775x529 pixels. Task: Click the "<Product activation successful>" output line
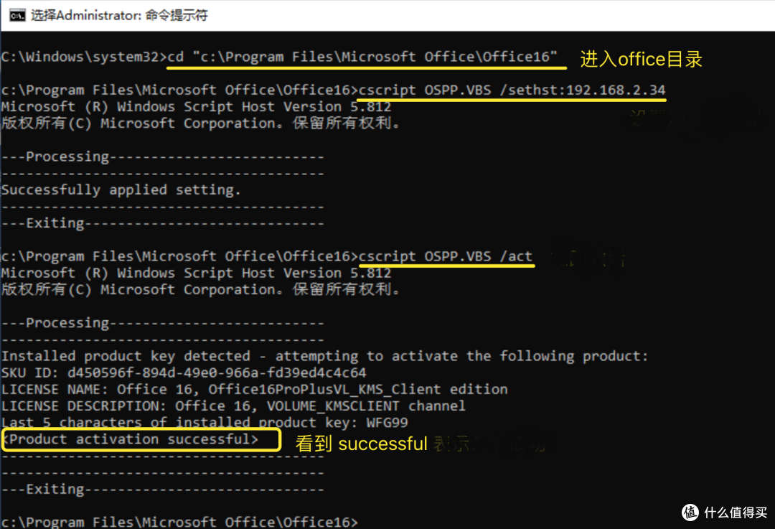[130, 439]
